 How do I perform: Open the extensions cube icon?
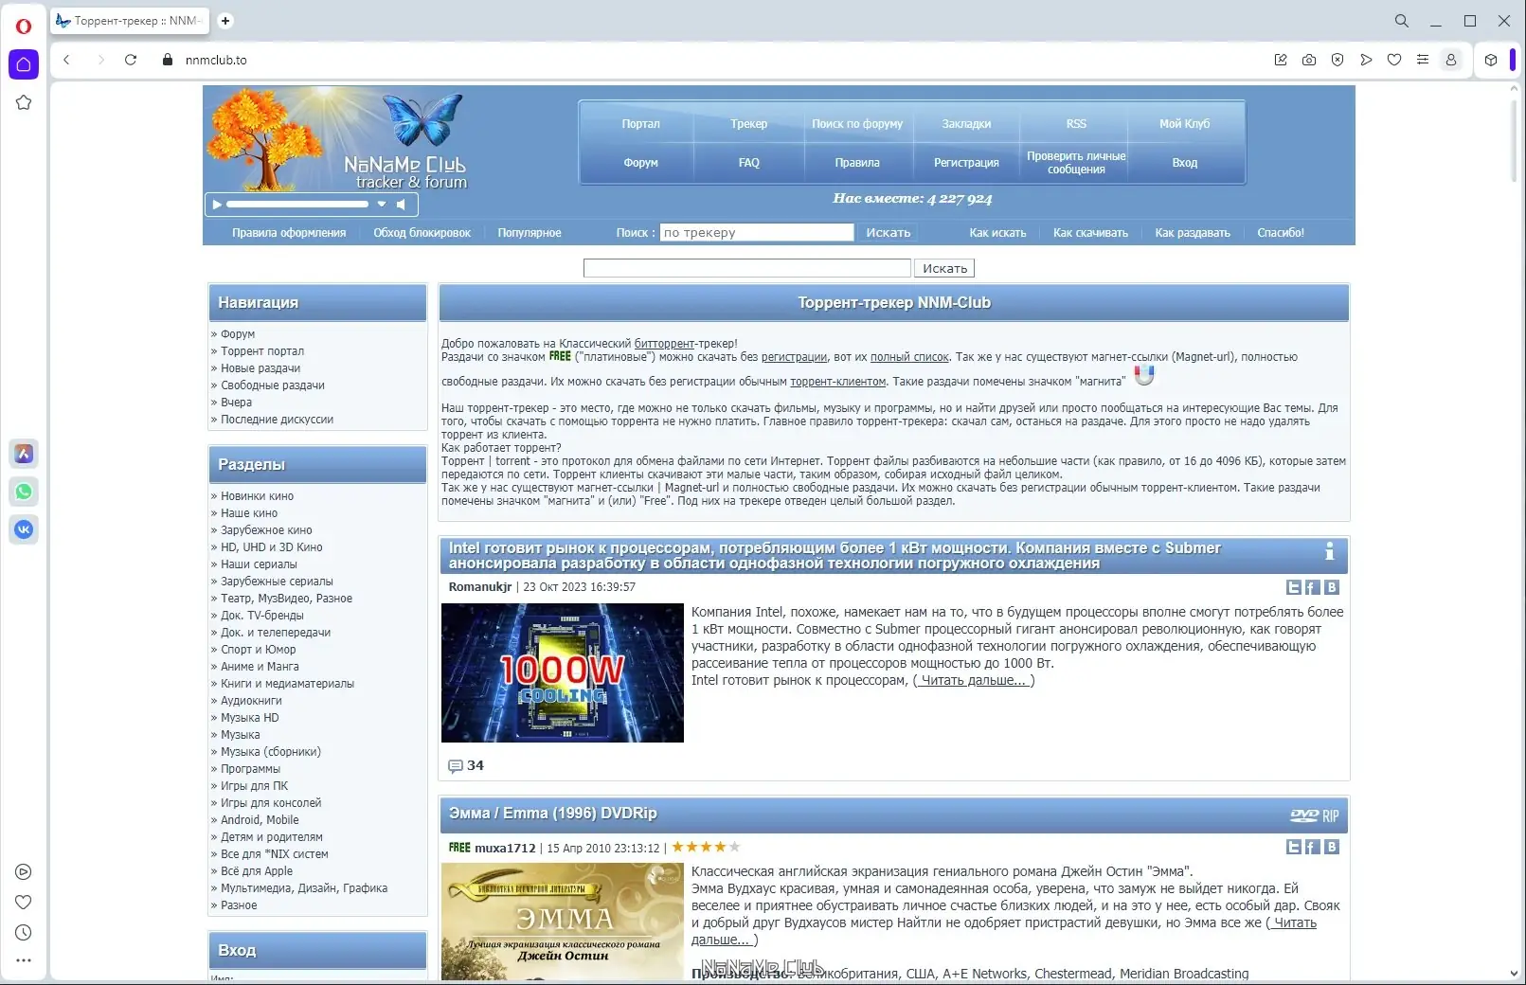point(1491,60)
